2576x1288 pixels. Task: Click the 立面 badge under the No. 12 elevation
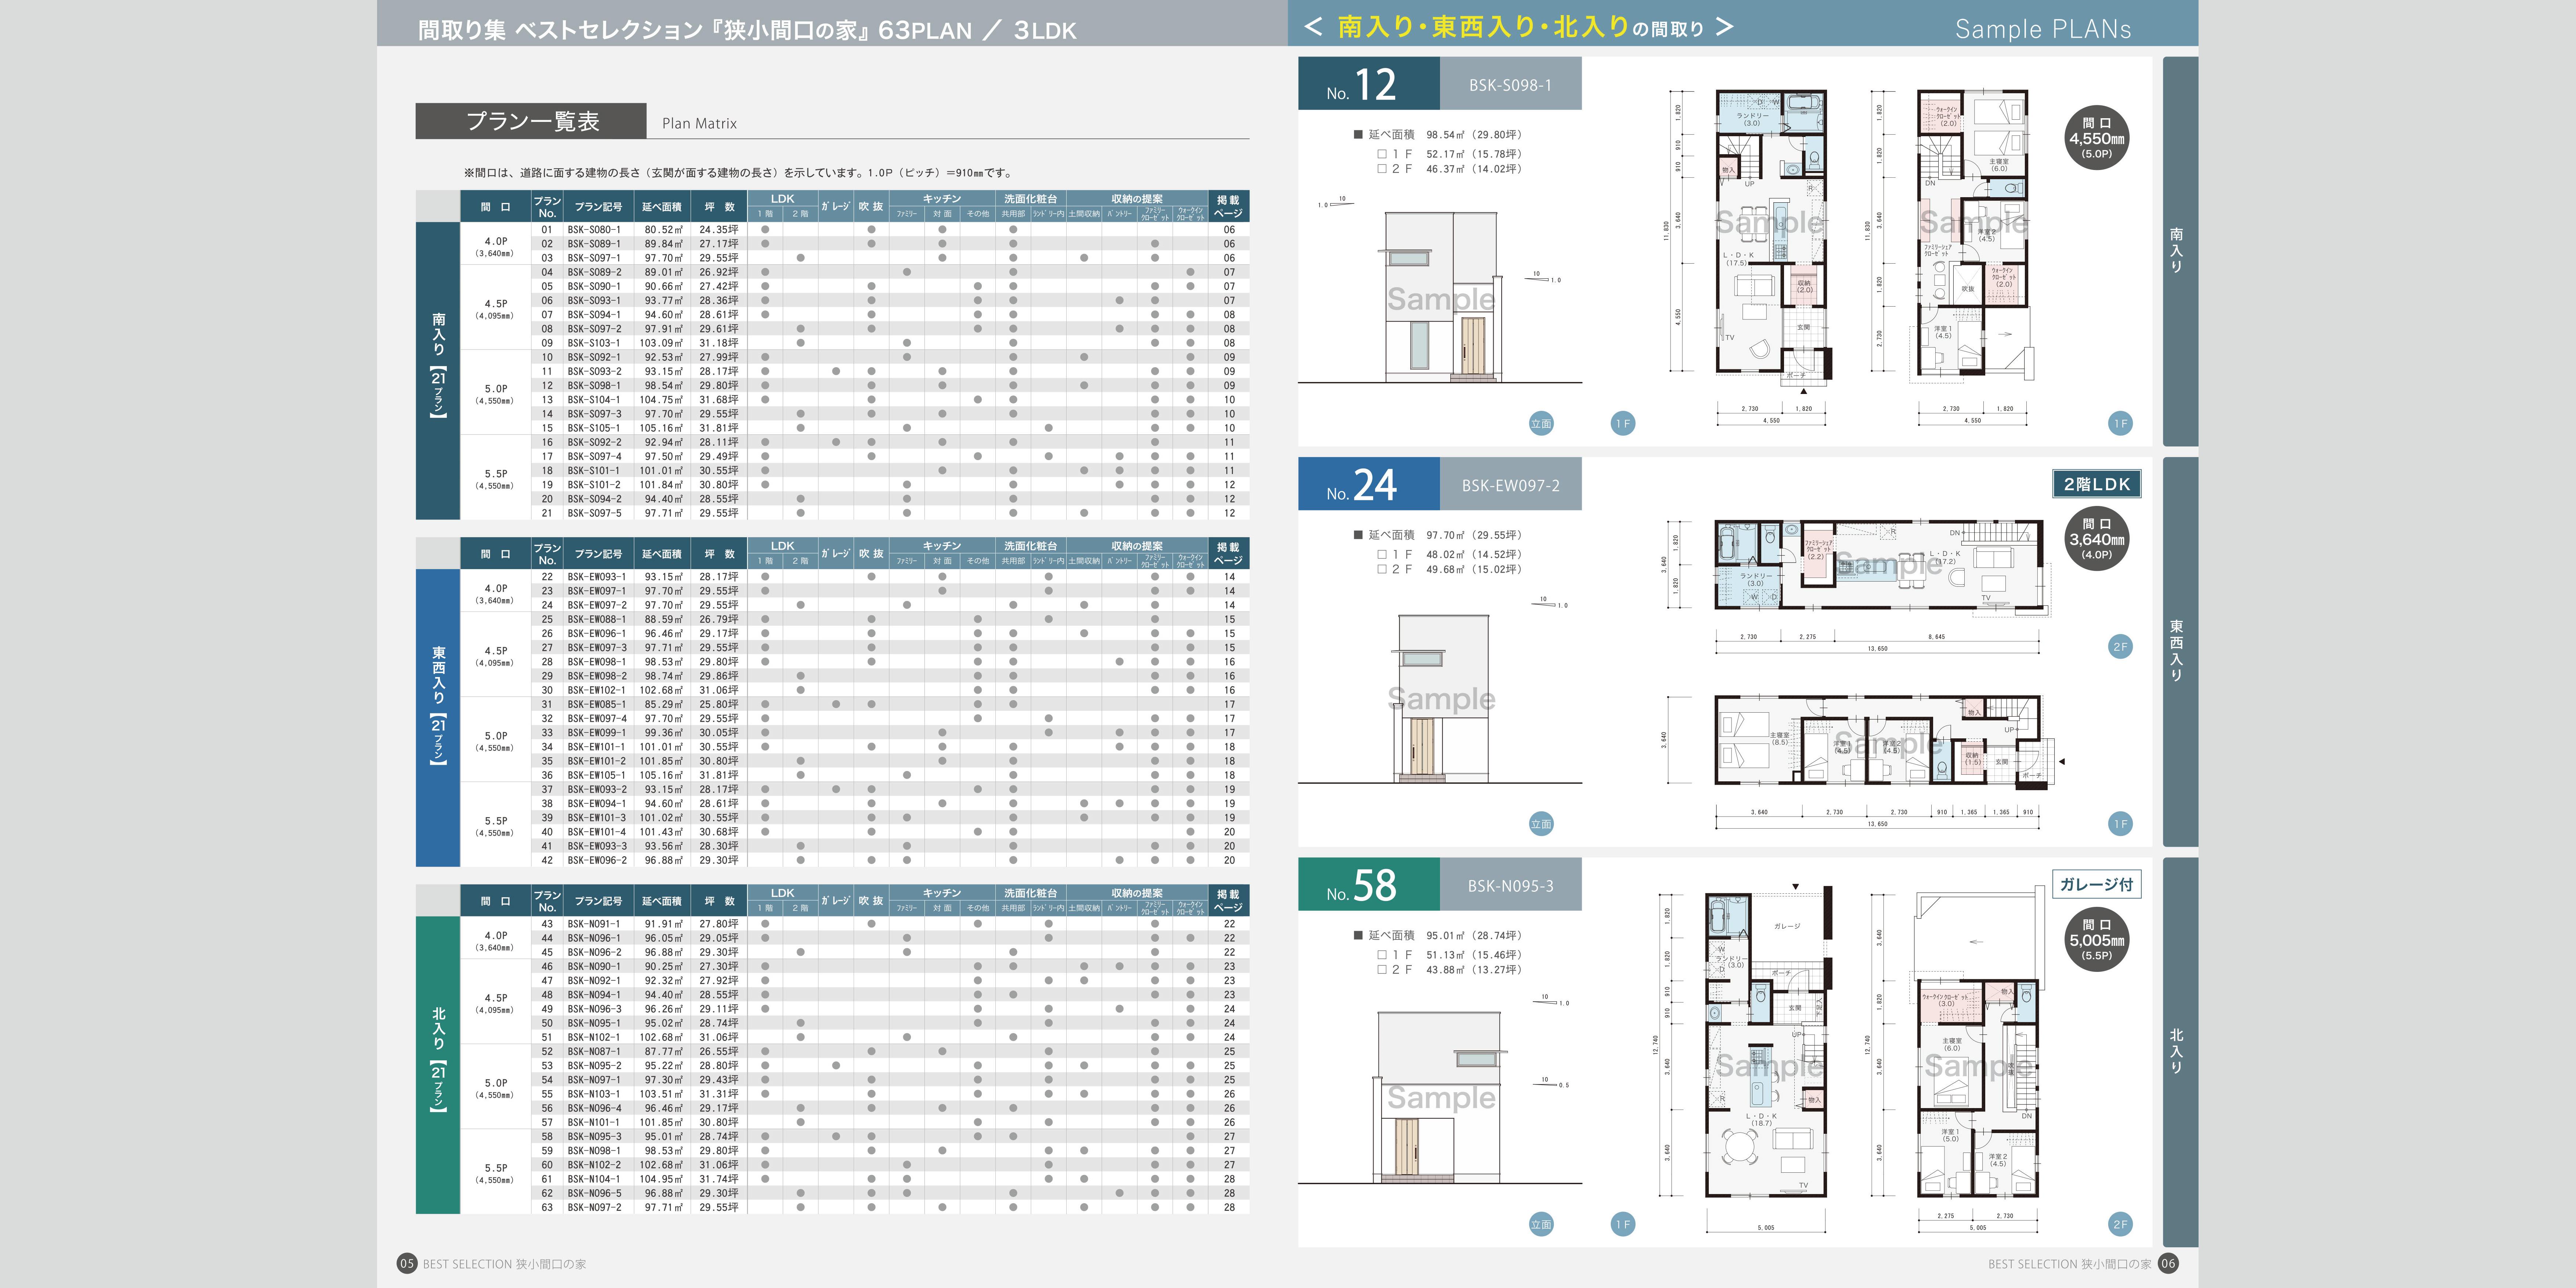pyautogui.click(x=1541, y=423)
